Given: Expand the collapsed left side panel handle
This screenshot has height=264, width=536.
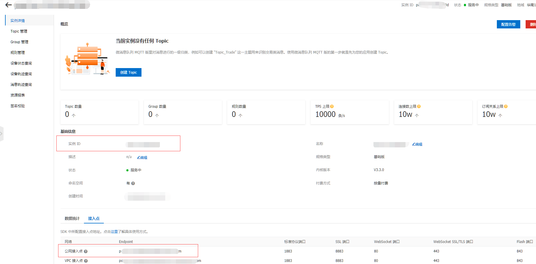Looking at the screenshot, I should click(x=1, y=134).
